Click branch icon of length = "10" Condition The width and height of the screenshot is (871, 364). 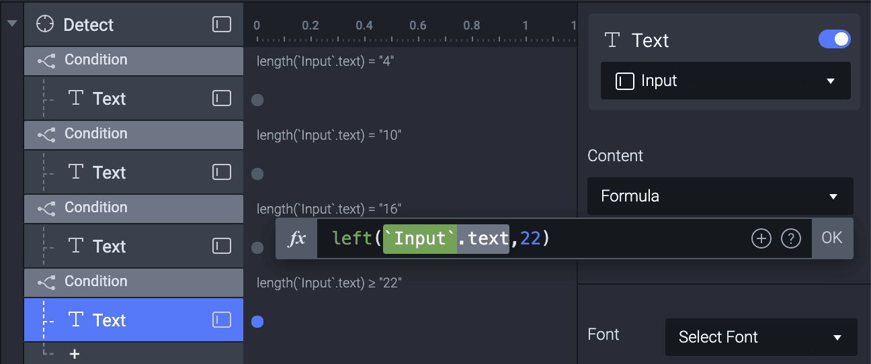pos(46,135)
